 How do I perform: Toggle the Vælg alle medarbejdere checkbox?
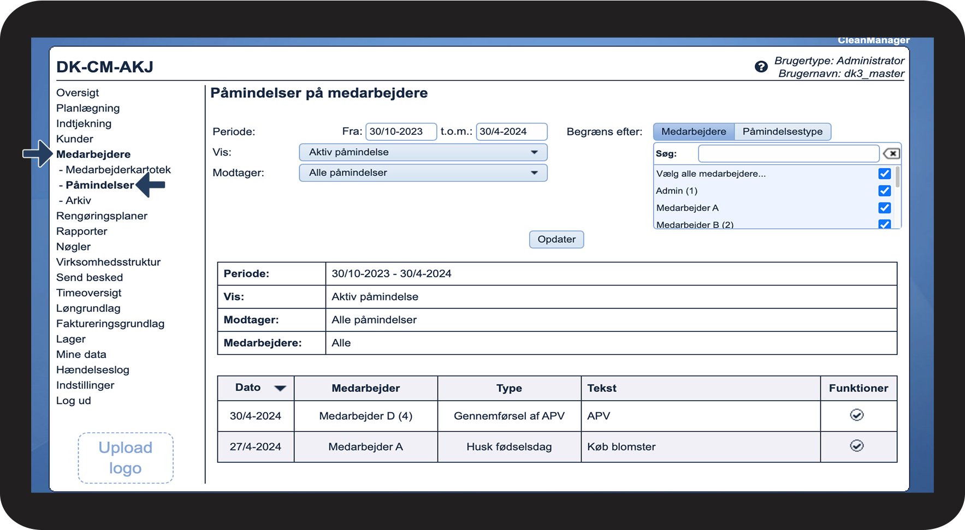pyautogui.click(x=884, y=174)
